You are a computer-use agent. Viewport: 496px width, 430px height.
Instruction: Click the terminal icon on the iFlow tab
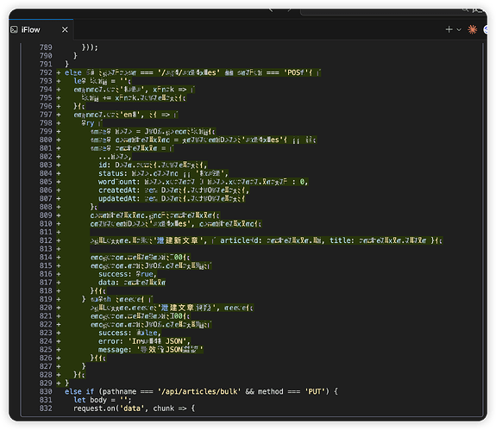[x=14, y=29]
